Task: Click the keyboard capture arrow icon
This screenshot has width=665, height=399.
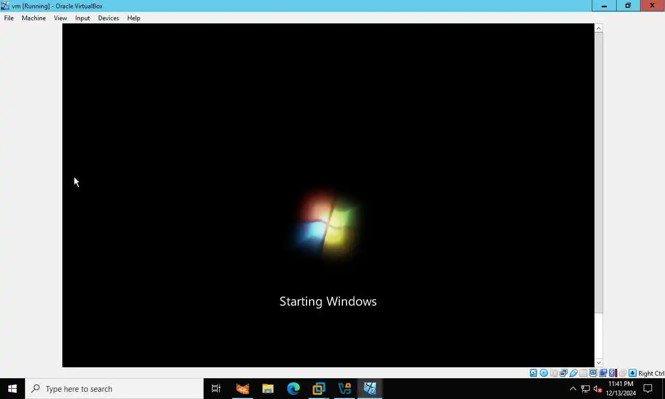Action: pos(633,373)
